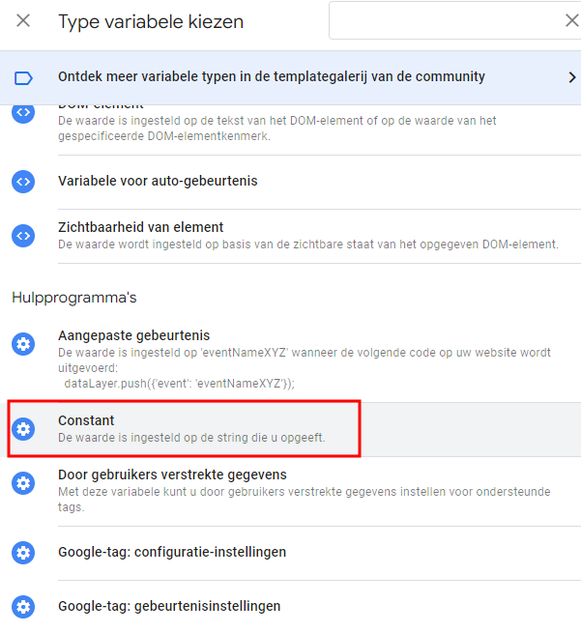Click the Google-tag configuratie-instellingen gear icon
This screenshot has width=581, height=633.
tap(23, 552)
